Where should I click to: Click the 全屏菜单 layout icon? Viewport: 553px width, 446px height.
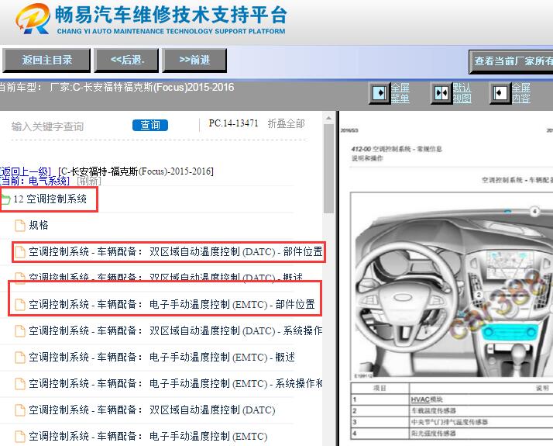[x=380, y=93]
